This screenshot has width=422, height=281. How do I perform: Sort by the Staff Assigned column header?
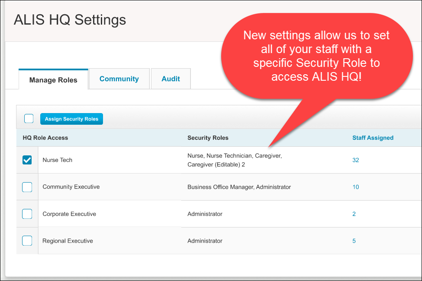coord(373,138)
